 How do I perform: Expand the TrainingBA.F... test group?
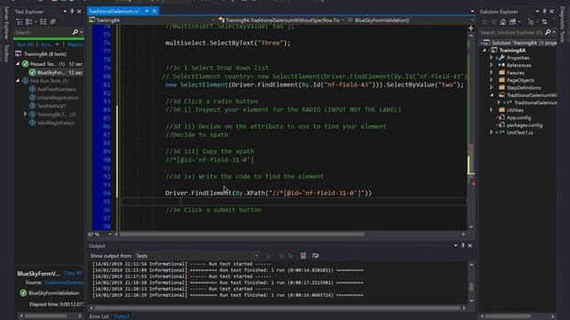(25, 114)
